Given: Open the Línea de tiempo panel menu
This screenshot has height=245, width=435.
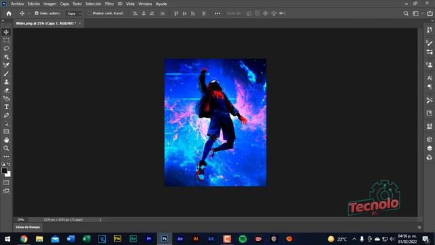Looking at the screenshot, I should coord(419,227).
